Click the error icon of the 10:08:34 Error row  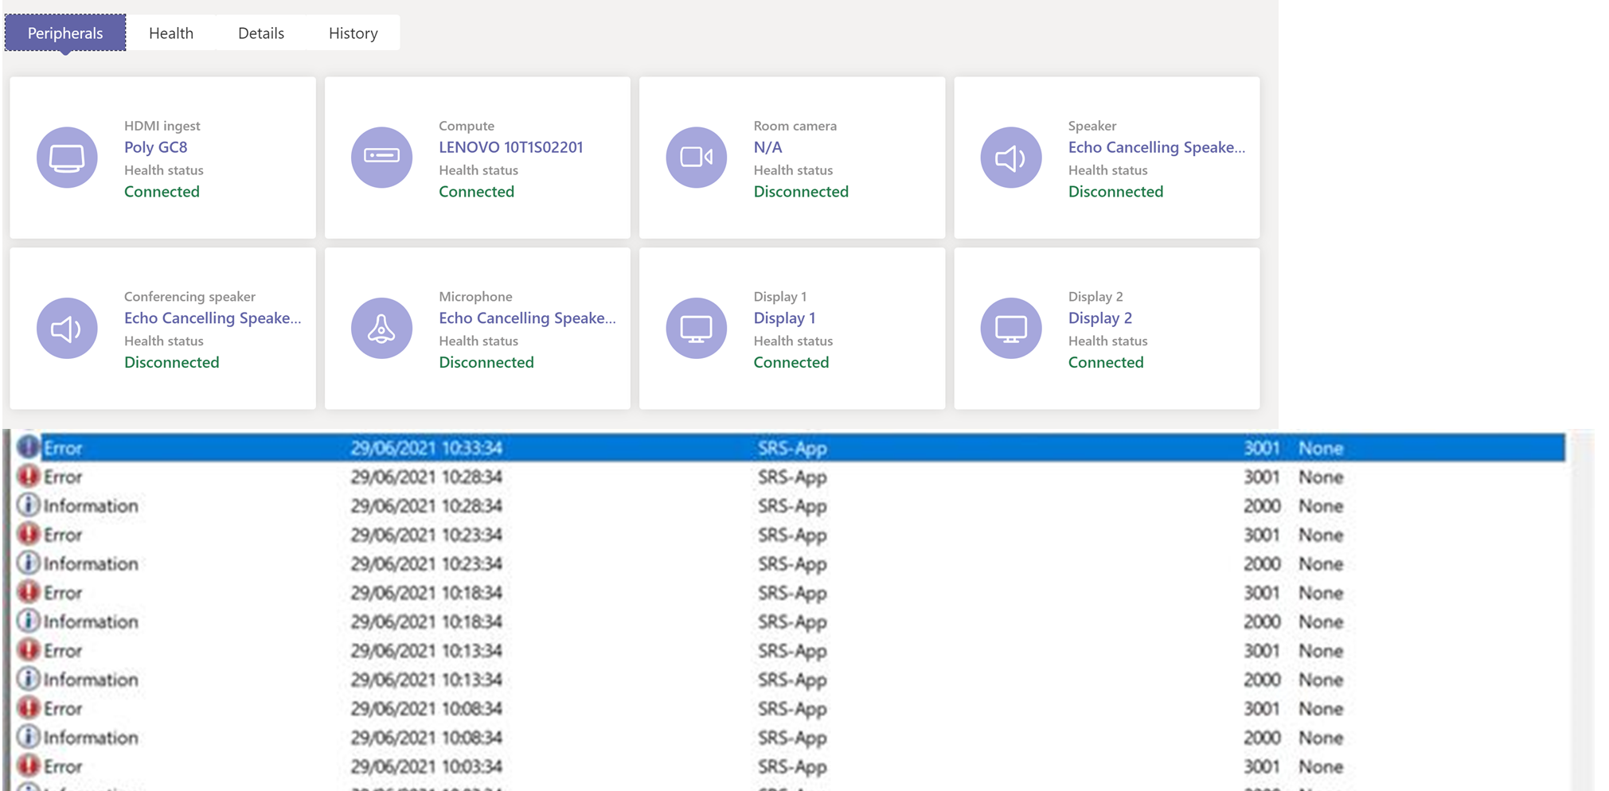(29, 708)
